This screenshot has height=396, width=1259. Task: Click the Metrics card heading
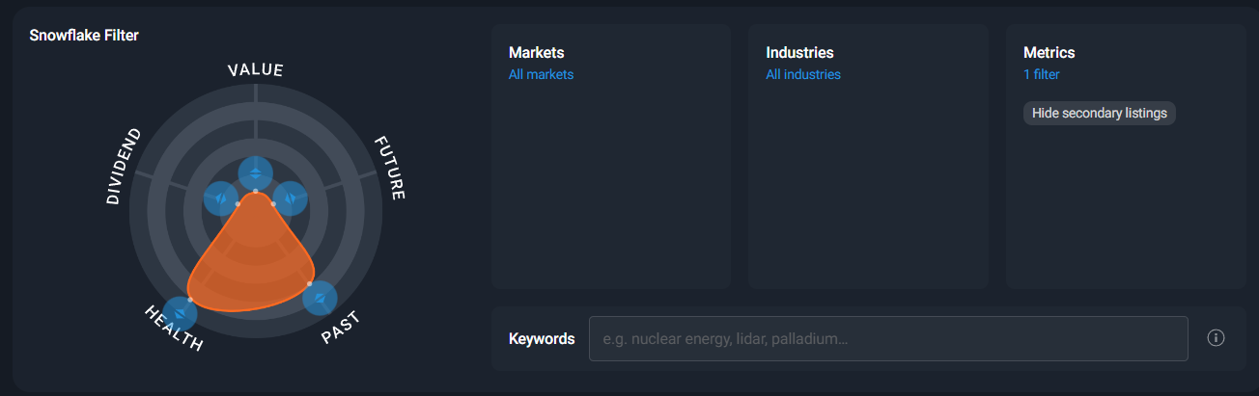pos(1049,53)
